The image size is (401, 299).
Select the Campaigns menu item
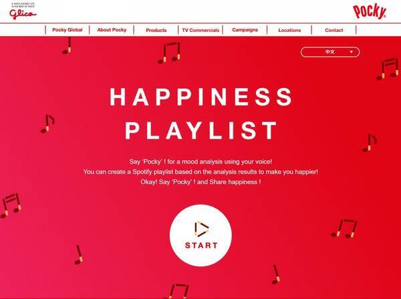245,30
